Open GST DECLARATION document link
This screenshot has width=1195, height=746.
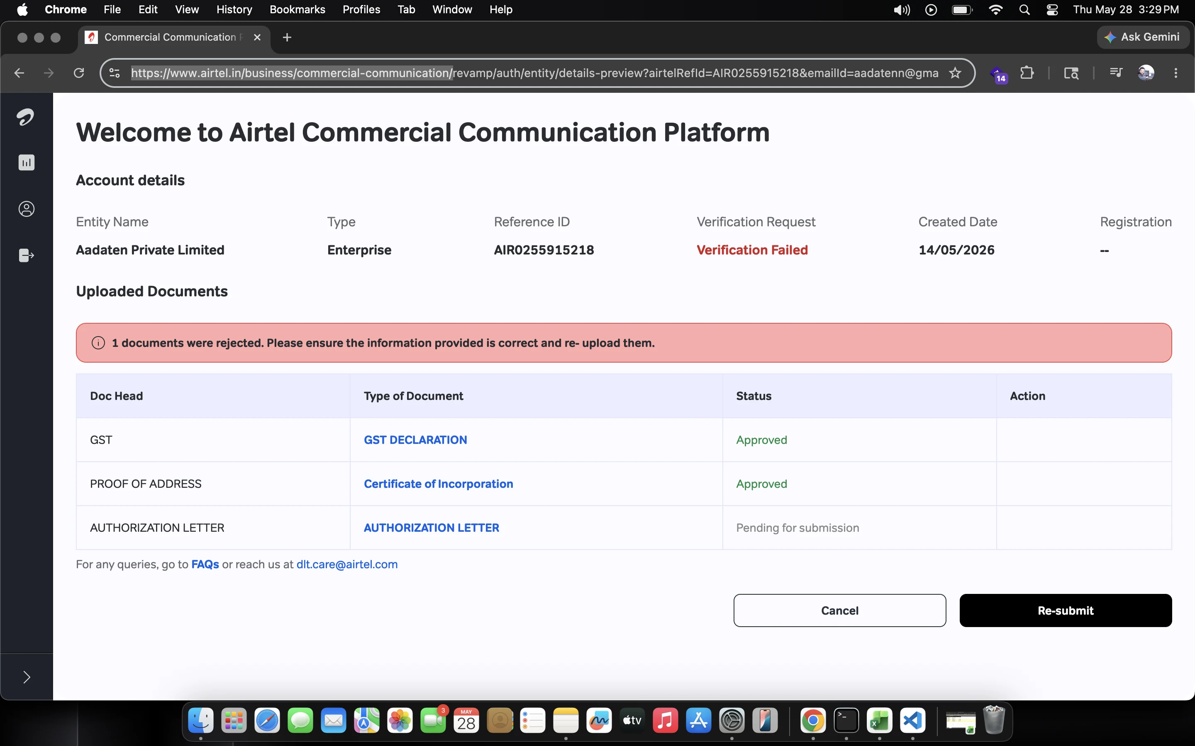(415, 440)
